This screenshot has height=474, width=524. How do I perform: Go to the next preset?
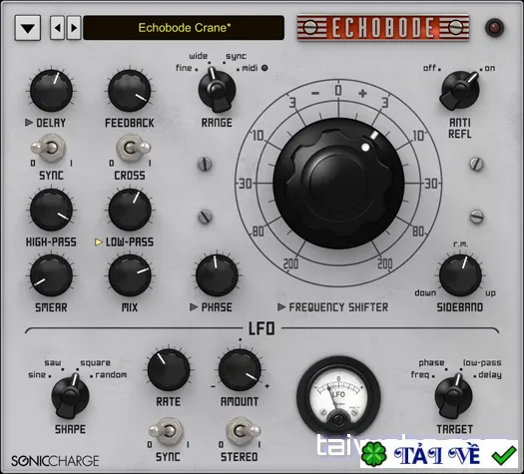(x=74, y=28)
